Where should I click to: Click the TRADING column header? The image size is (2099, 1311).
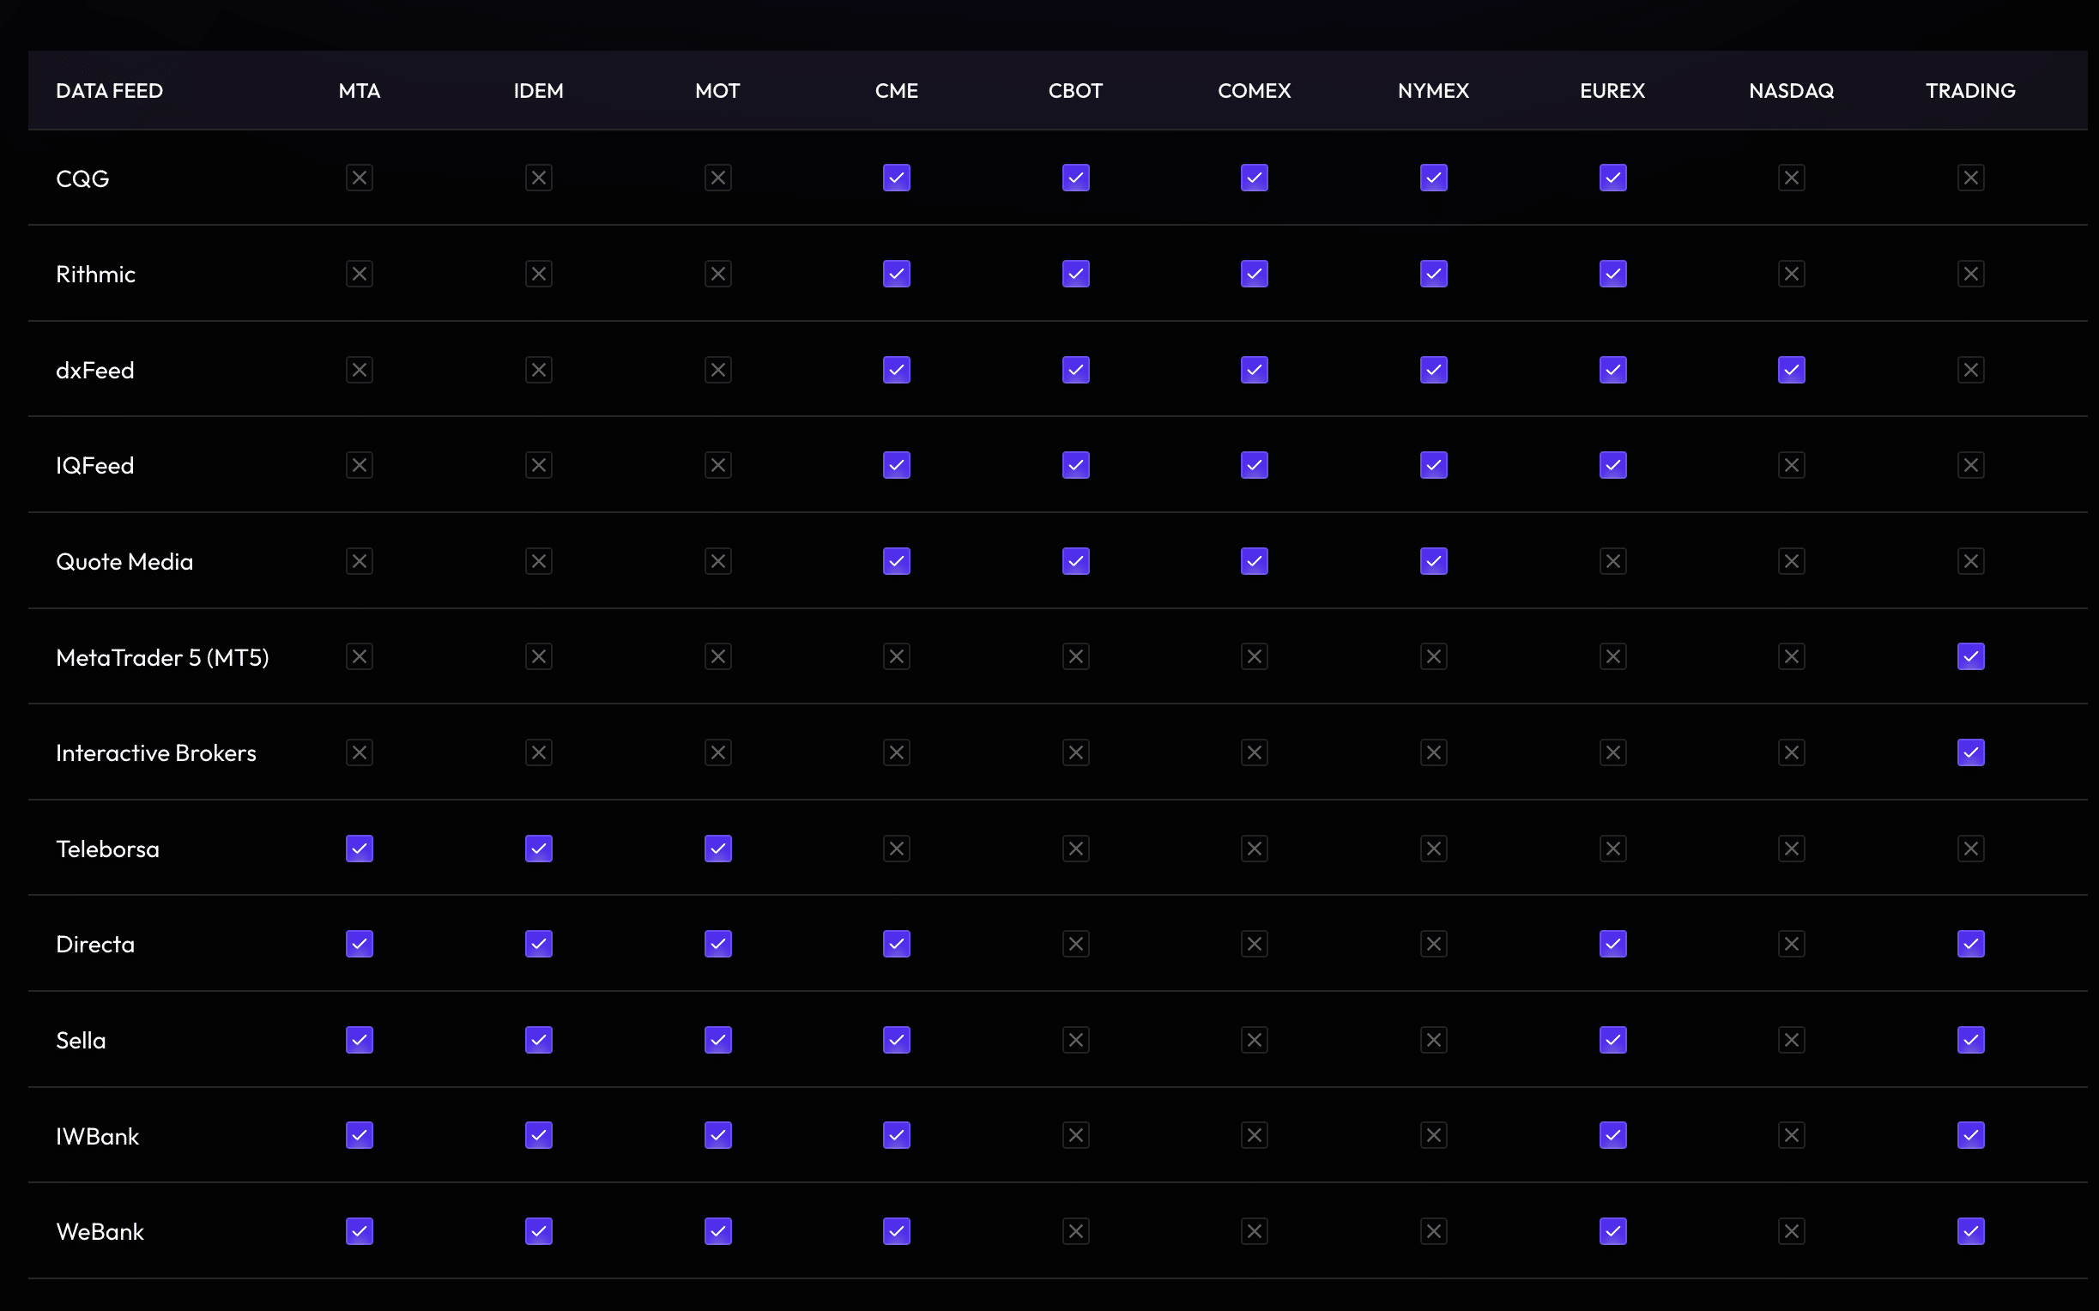point(1970,91)
